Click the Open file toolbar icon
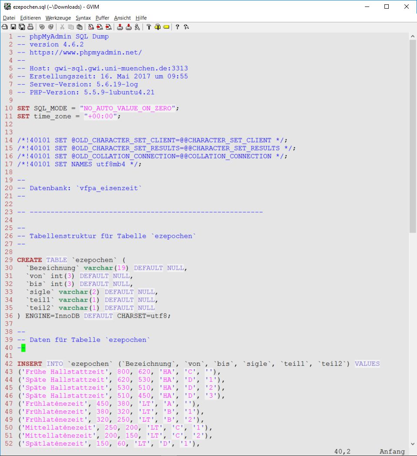Image resolution: width=417 pixels, height=456 pixels. click(x=5, y=27)
